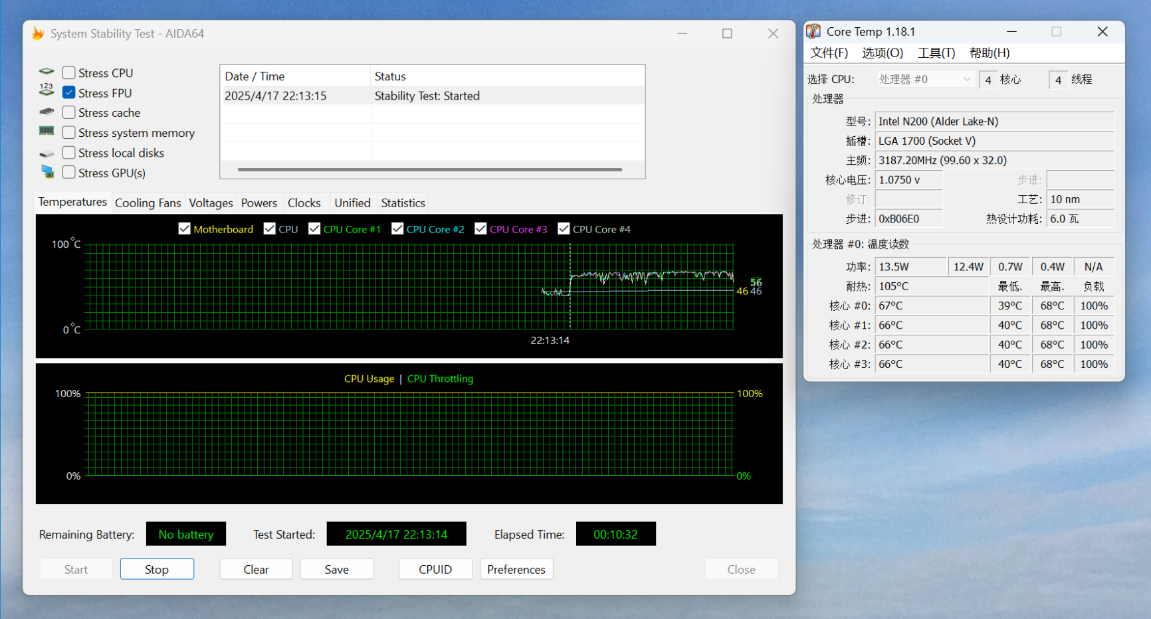Click the Core Temp app icon in title bar

tap(813, 31)
